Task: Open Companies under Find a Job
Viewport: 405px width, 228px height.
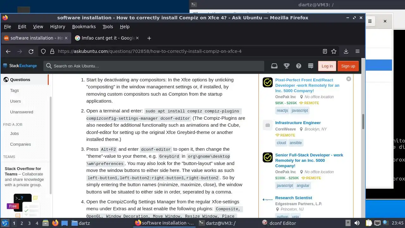Action: tap(20, 144)
